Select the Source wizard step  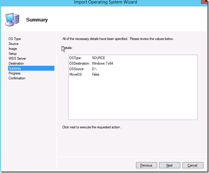[13, 44]
